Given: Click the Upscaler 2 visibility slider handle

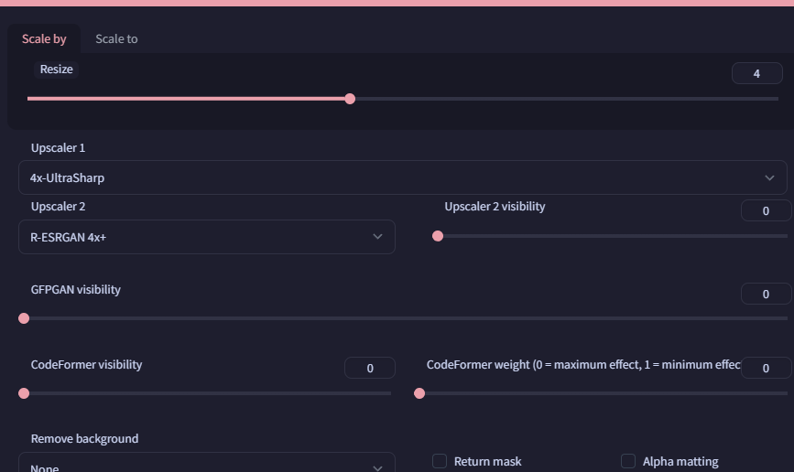Looking at the screenshot, I should pos(438,236).
